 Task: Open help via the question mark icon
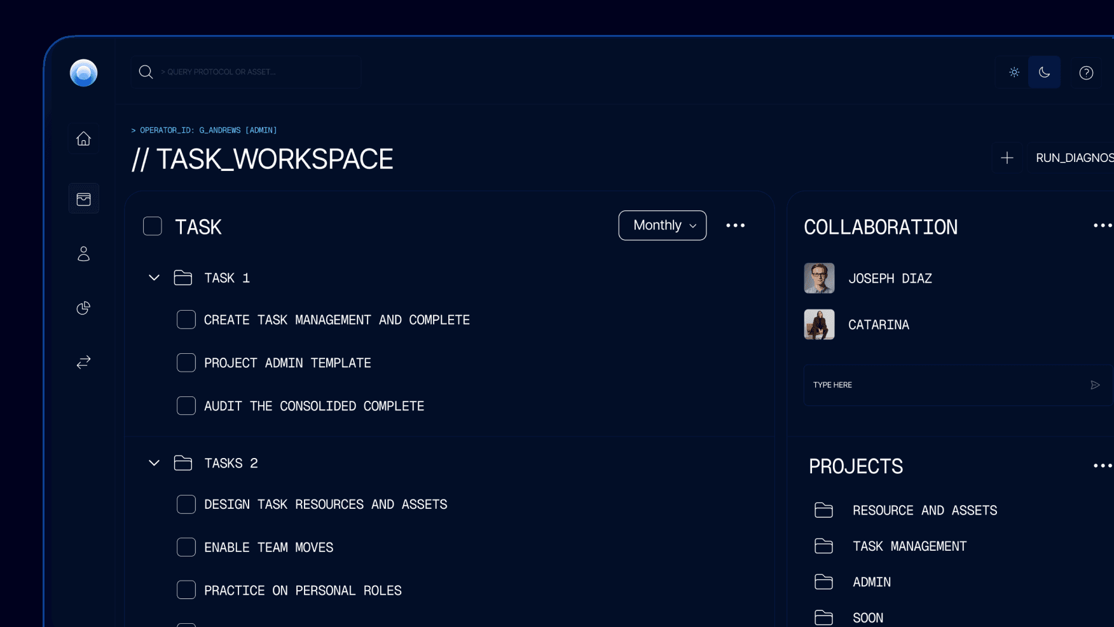1086,72
